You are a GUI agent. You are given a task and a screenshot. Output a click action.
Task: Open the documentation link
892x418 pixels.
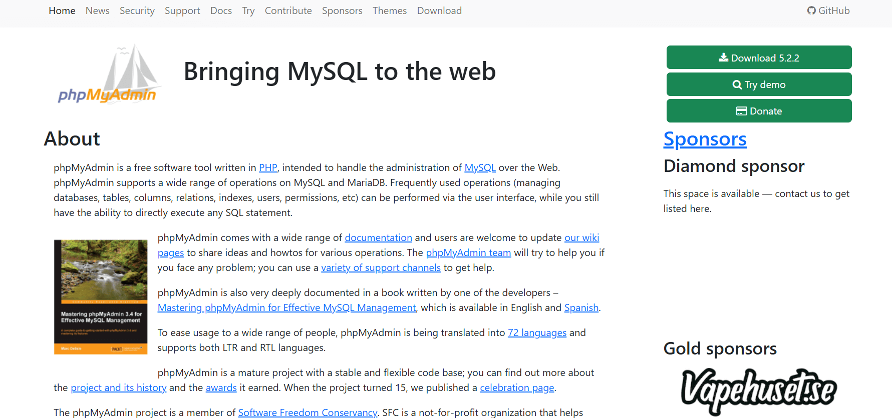click(378, 237)
